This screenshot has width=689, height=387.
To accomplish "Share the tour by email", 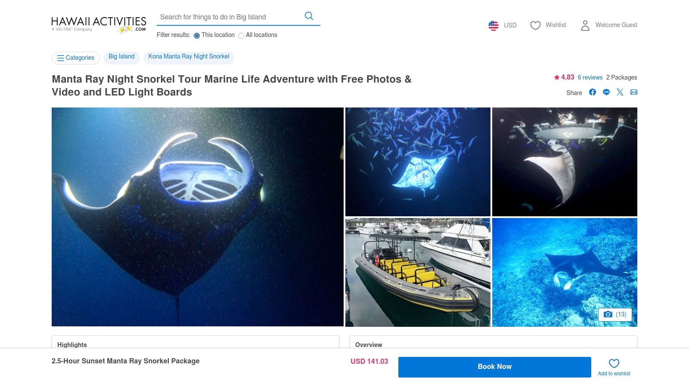I will tap(634, 92).
